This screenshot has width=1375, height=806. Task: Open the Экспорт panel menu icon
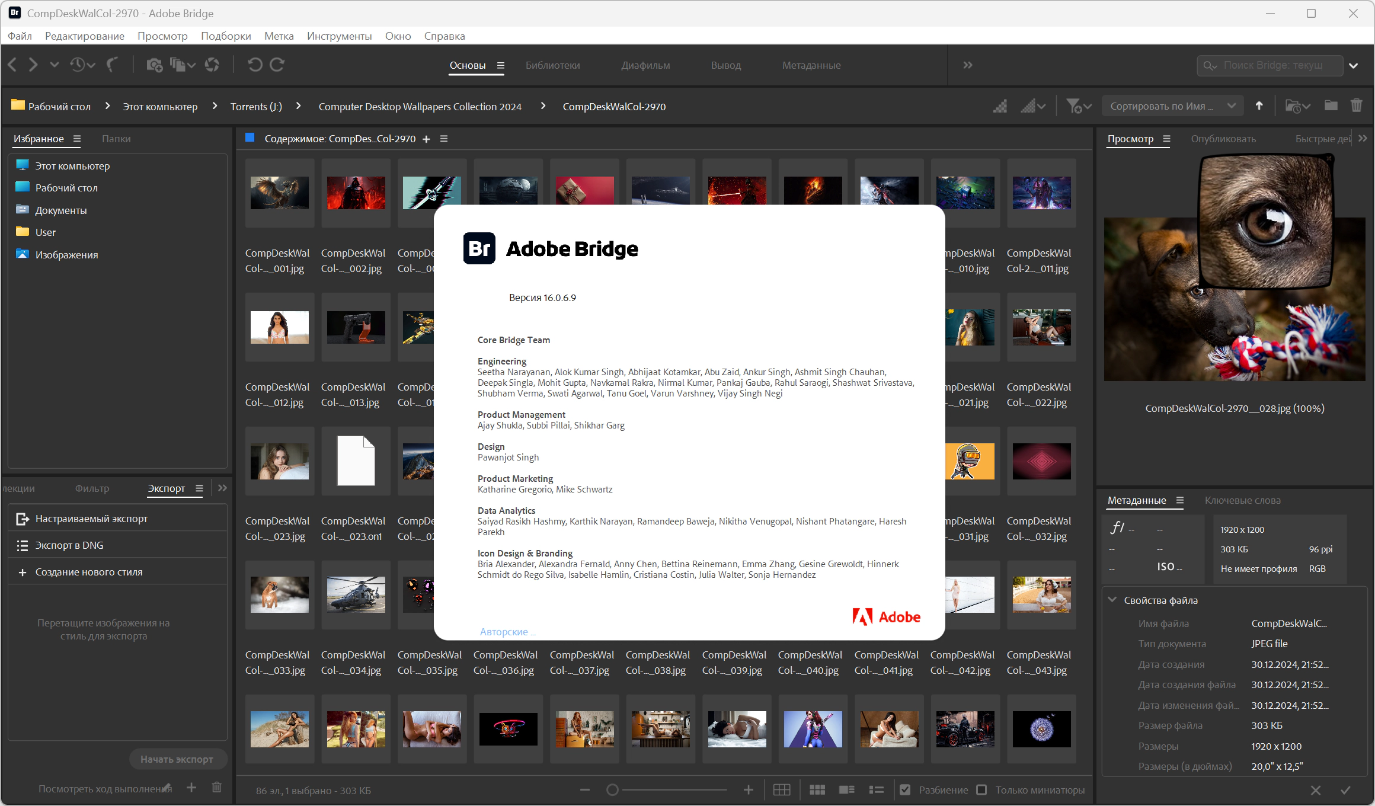coord(199,488)
